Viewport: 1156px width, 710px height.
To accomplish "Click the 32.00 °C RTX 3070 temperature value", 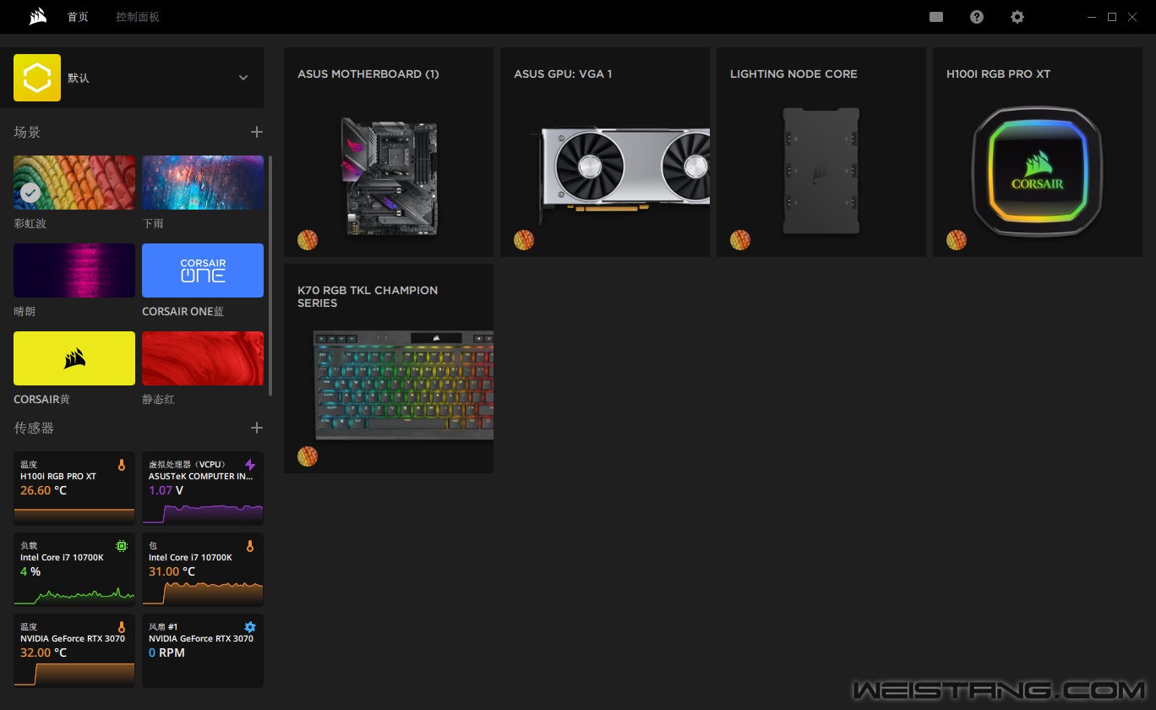I will tap(43, 653).
